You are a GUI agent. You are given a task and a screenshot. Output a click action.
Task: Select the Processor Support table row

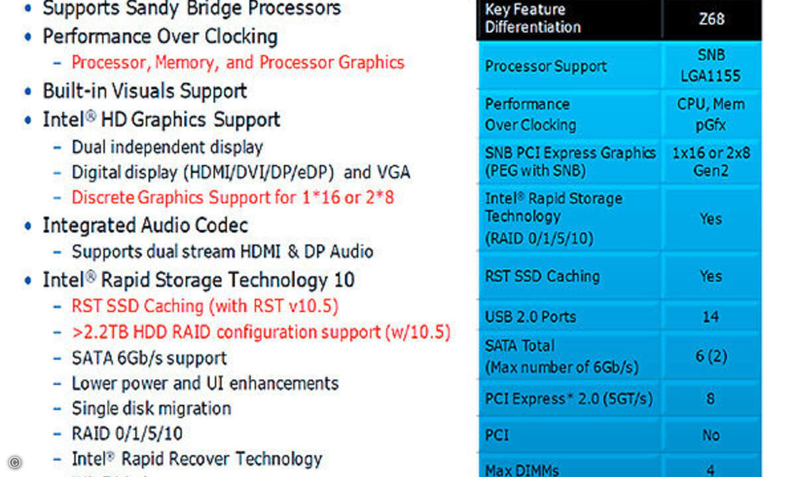[x=619, y=66]
